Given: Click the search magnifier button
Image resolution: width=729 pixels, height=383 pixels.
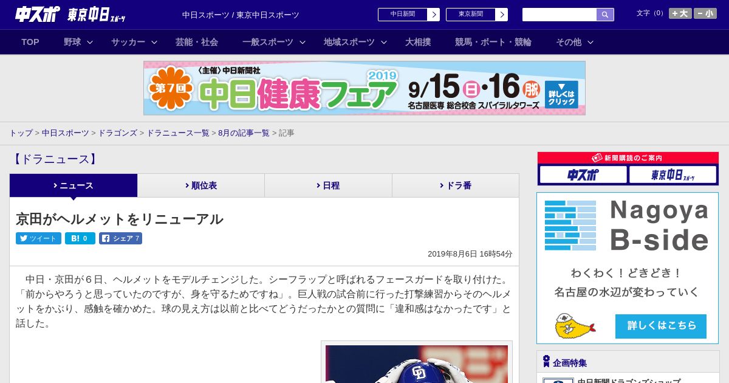Looking at the screenshot, I should [605, 15].
